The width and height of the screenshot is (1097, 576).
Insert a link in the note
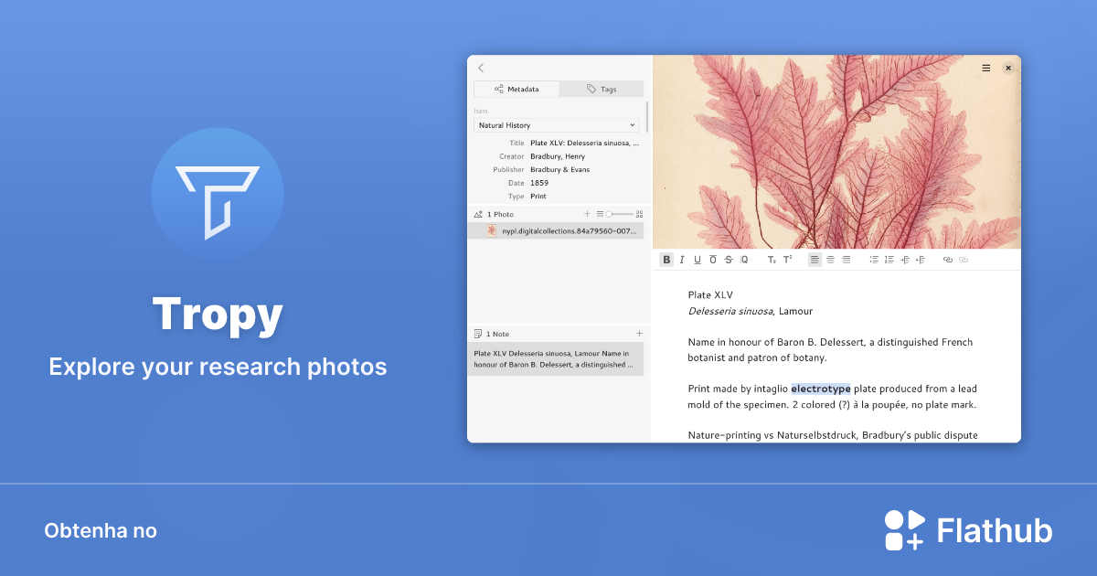pos(948,260)
